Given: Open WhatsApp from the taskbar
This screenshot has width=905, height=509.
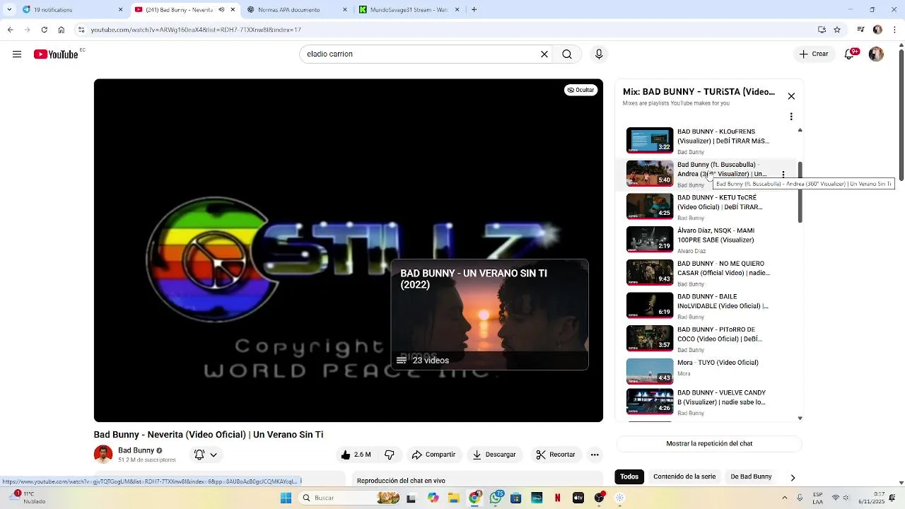Looking at the screenshot, I should pos(496,498).
